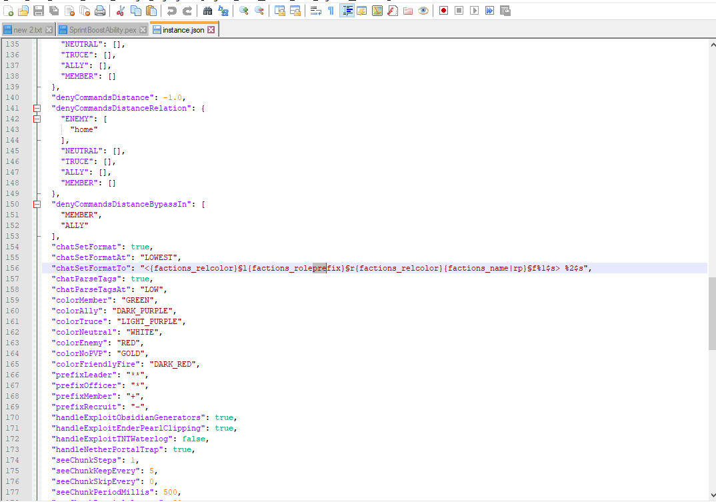The image size is (716, 502).
Task: Copy selection with the Copy icon
Action: click(136, 11)
